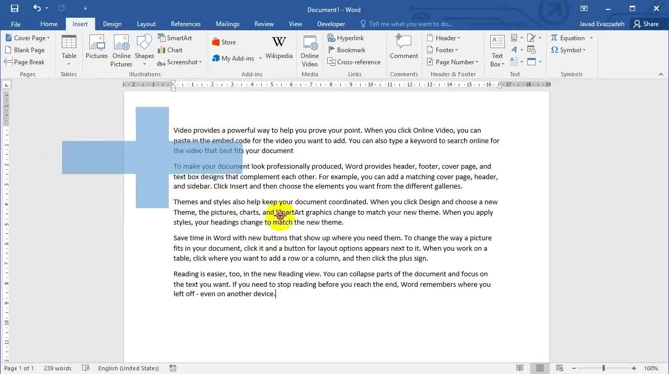Expand the Shapes gallery
This screenshot has width=669, height=374.
click(144, 51)
